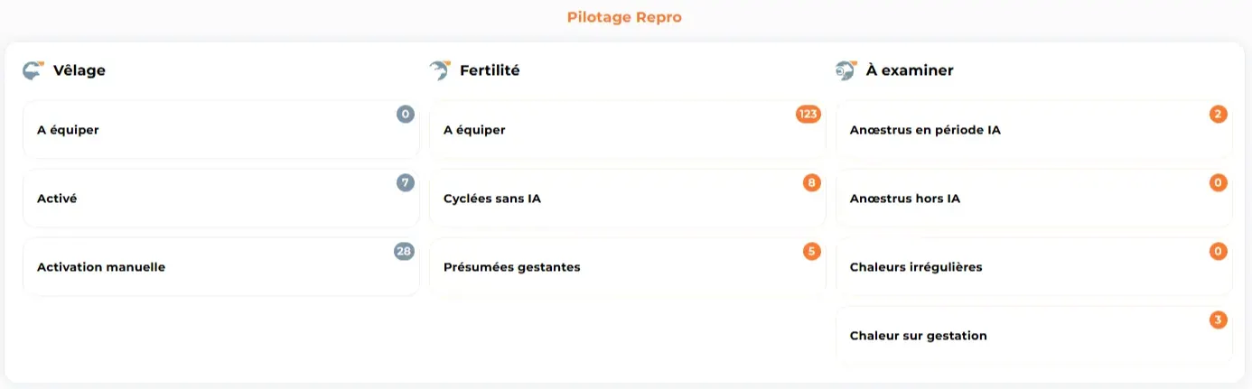Viewport: 1252px width, 389px height.
Task: Open Anœstrus en période IA card
Action: point(1034,130)
